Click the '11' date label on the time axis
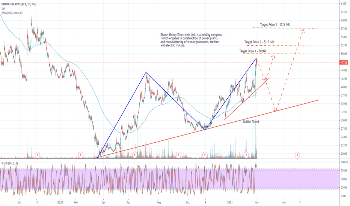This screenshot has height=206, width=350. [x=36, y=202]
